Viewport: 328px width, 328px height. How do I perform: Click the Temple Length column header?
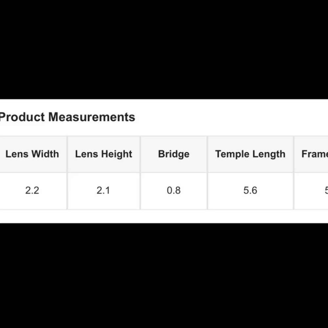coord(250,154)
